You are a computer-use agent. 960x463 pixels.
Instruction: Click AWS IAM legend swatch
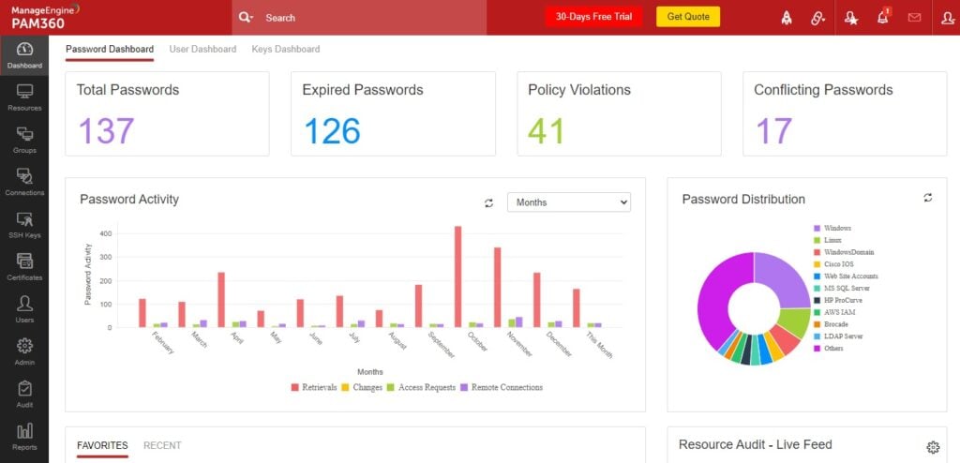[817, 312]
